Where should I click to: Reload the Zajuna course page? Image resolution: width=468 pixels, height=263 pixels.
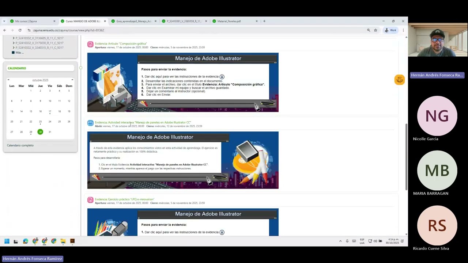tap(20, 30)
